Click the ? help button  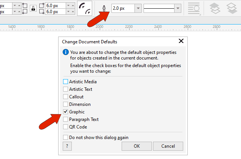67,146
